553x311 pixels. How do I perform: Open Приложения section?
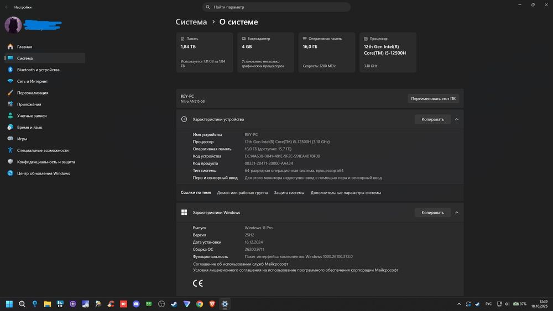[x=45, y=104]
